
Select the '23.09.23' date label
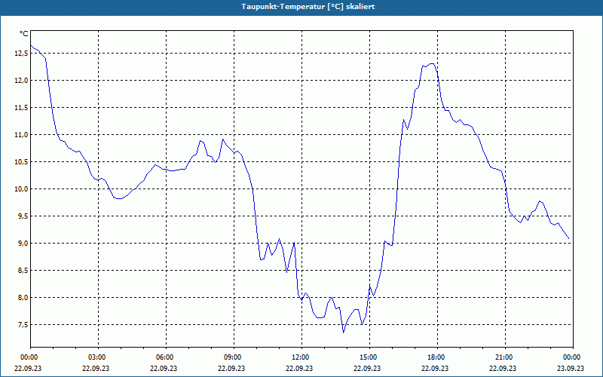[x=571, y=368]
